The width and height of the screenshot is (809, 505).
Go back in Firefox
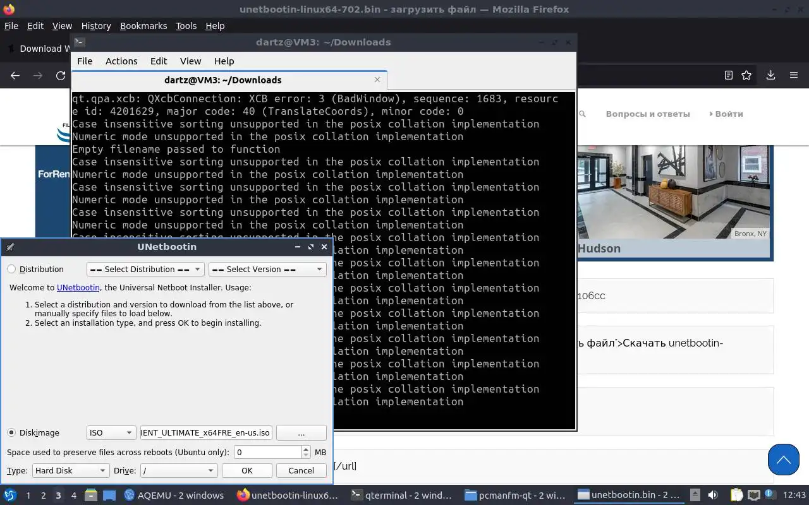point(15,75)
